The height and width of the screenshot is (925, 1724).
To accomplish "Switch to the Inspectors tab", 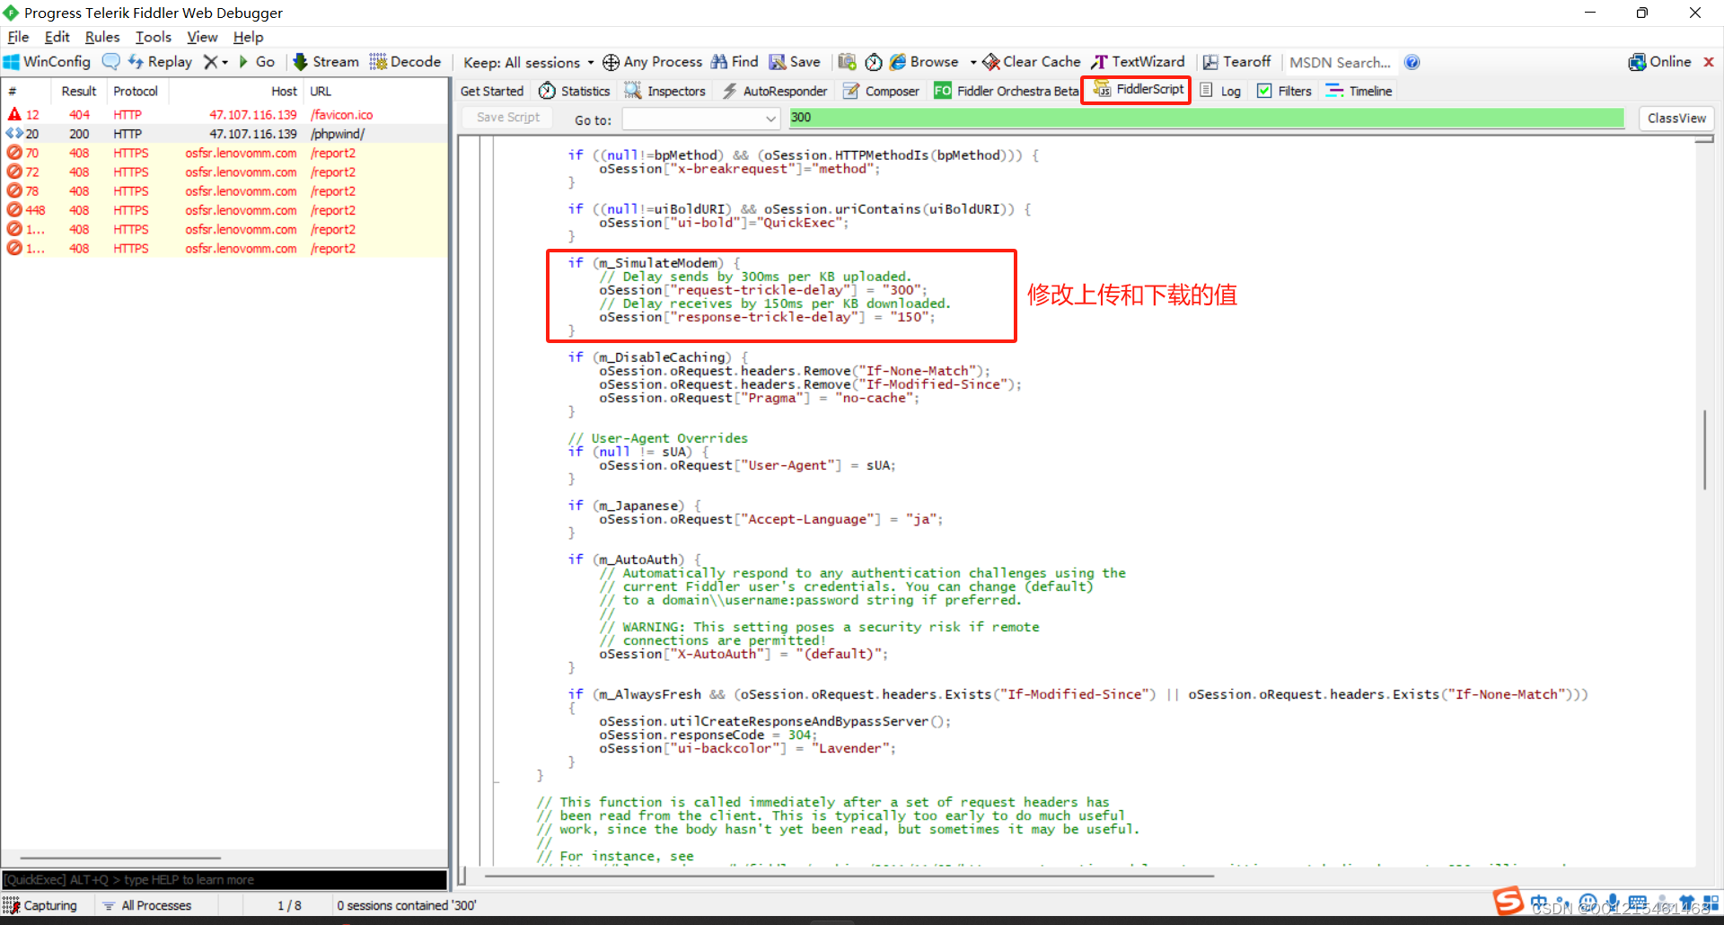I will tap(665, 91).
